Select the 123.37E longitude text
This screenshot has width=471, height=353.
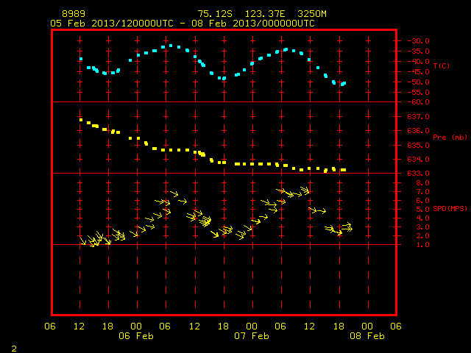click(265, 14)
